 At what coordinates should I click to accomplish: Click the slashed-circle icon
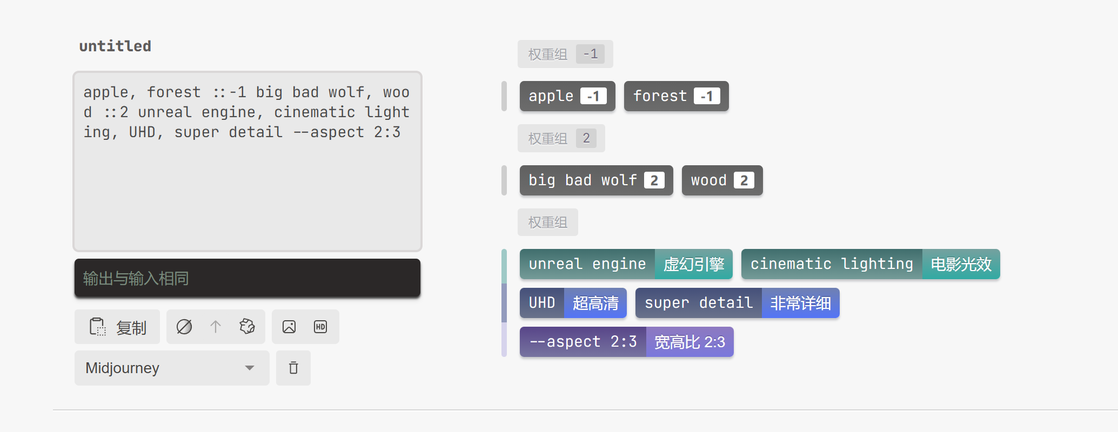coord(184,327)
